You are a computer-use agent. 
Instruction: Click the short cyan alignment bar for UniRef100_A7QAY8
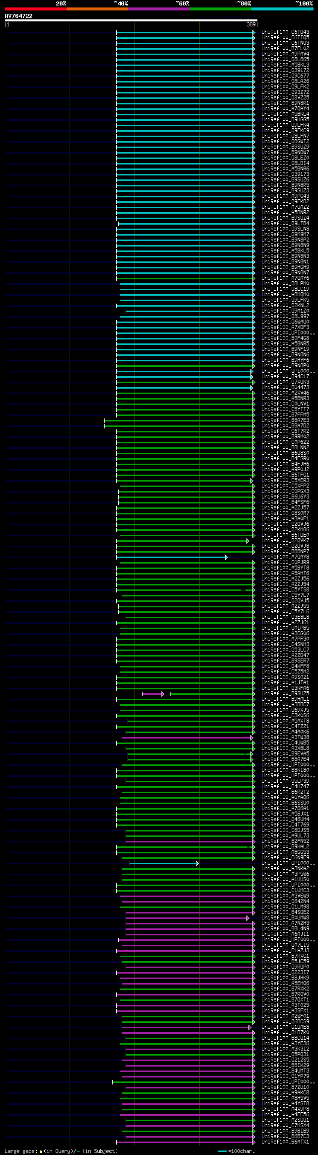point(172,557)
